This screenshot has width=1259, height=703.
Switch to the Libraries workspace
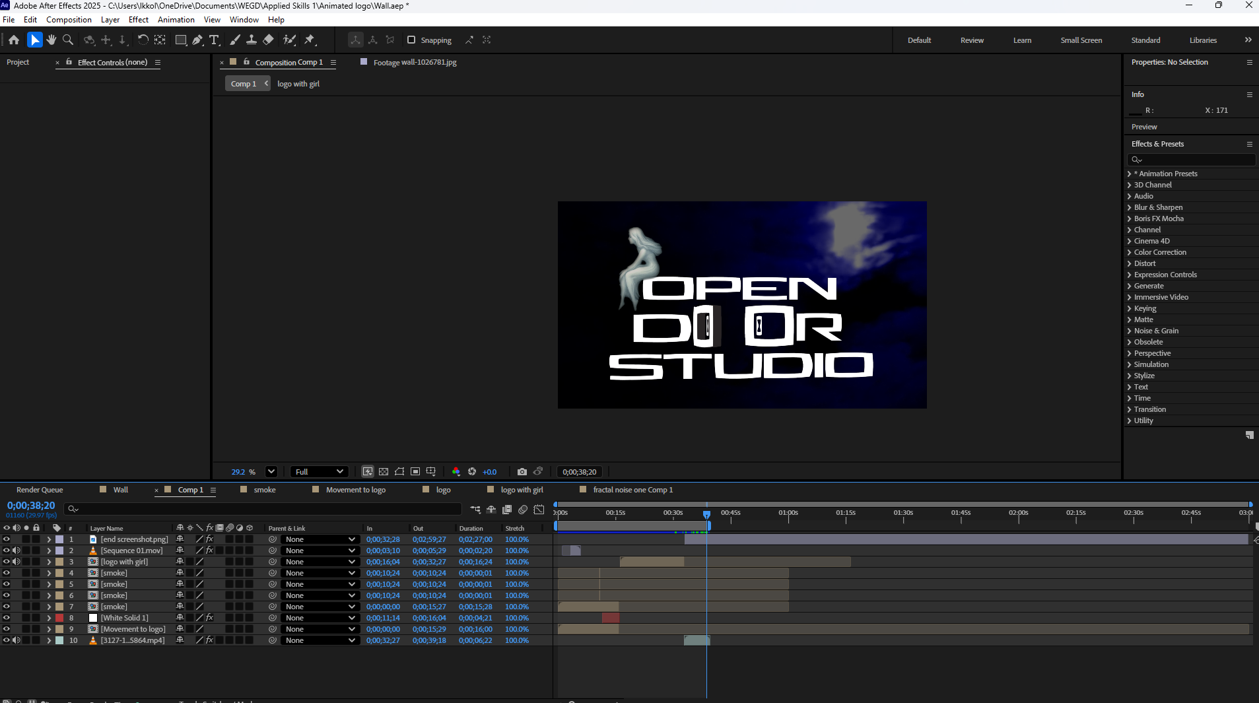(1203, 40)
